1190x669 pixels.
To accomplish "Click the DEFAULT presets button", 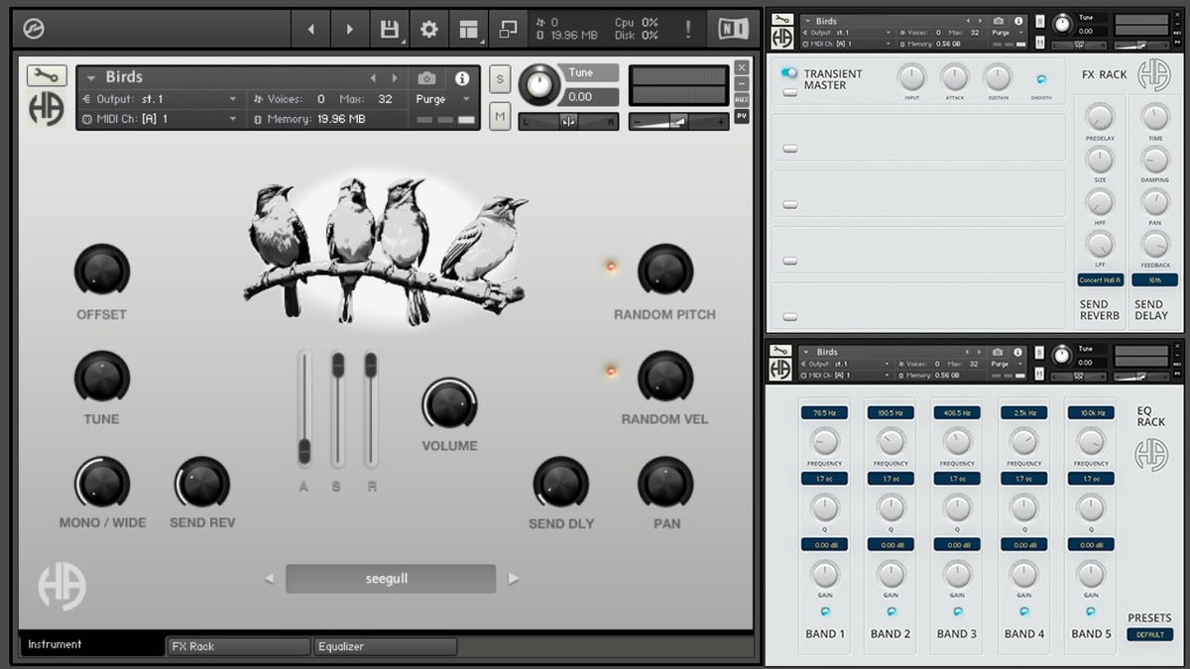I will coord(1150,634).
